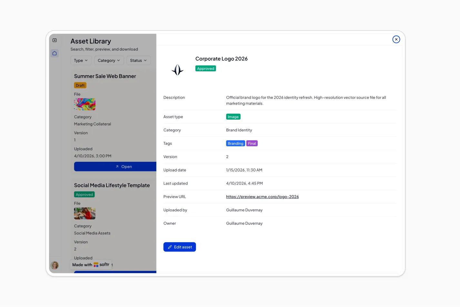The width and height of the screenshot is (460, 307).
Task: Click the pencil icon on Edit asset
Action: tap(170, 247)
